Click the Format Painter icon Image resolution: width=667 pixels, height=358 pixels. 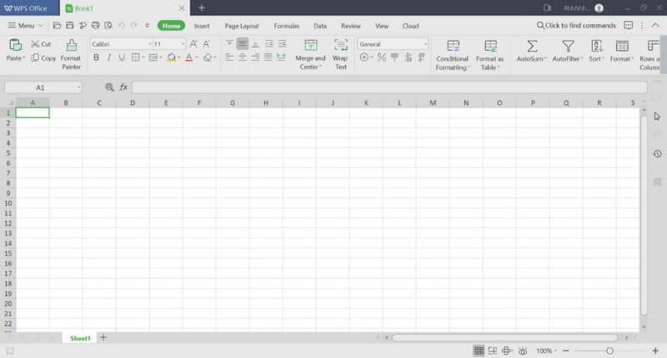pos(71,46)
